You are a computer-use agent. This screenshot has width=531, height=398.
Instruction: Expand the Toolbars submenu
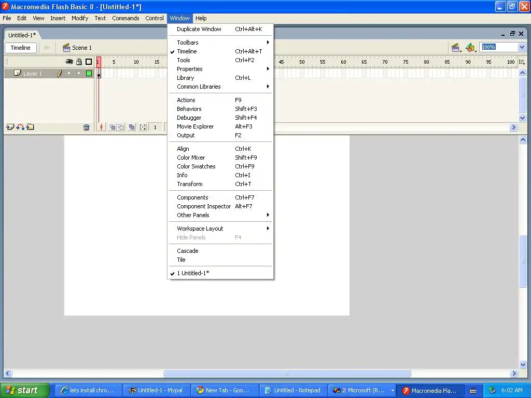[x=220, y=42]
